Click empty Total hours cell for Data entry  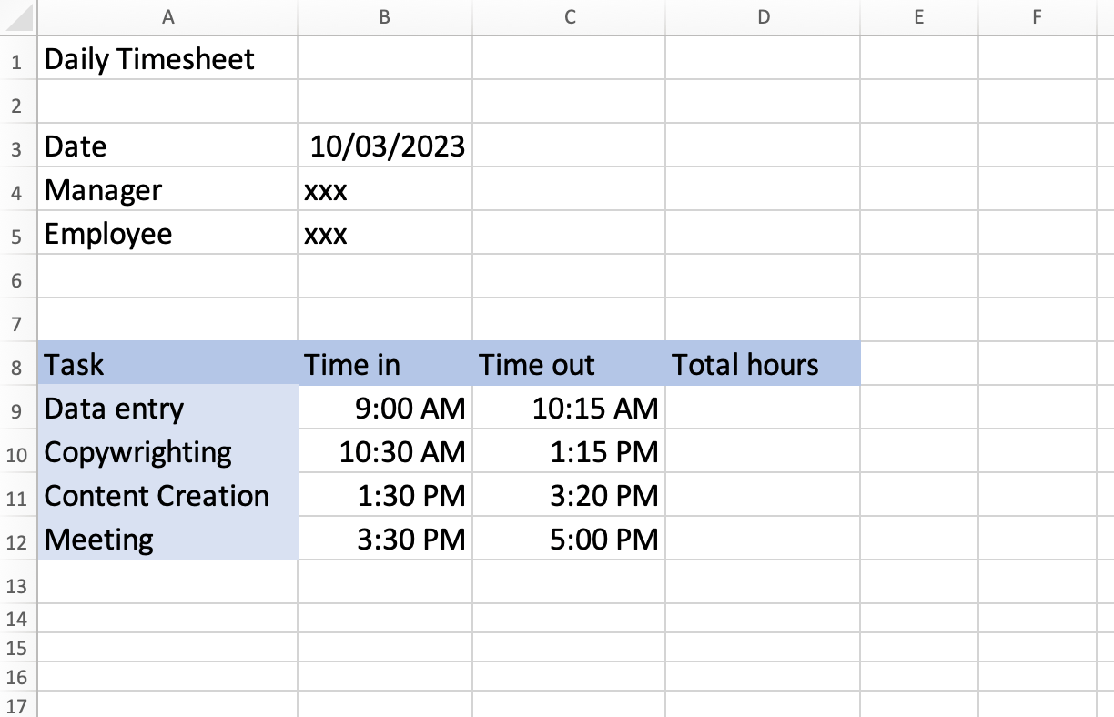[763, 409]
